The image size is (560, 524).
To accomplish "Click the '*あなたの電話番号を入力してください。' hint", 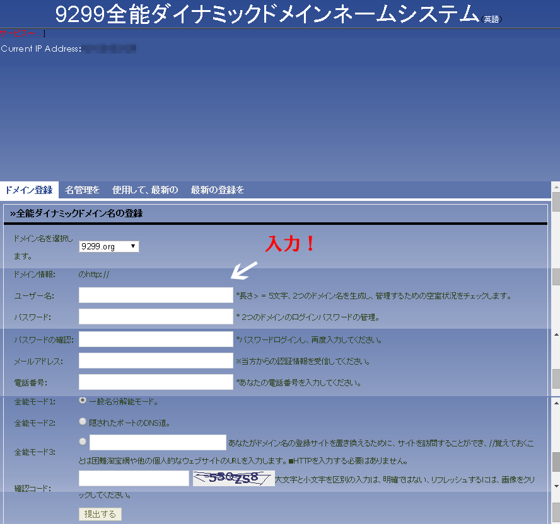I will [298, 383].
